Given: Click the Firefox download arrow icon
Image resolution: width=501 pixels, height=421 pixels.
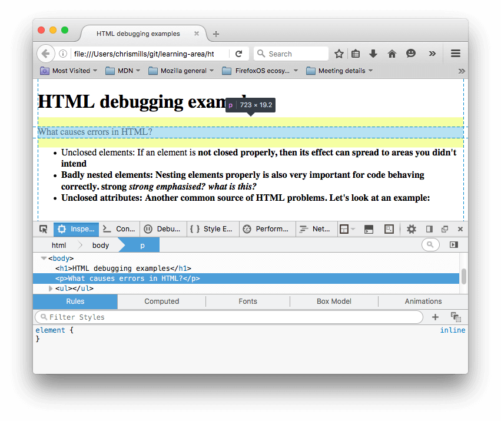Looking at the screenshot, I should pos(373,53).
